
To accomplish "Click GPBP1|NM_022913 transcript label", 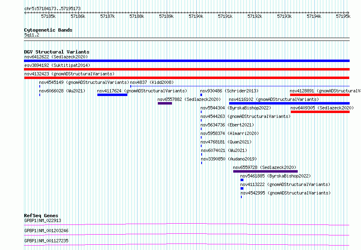I will [43, 220].
